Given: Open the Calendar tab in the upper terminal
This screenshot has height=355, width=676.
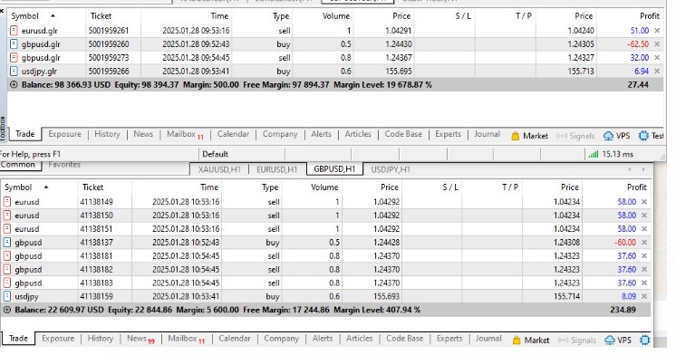Looking at the screenshot, I should tap(233, 134).
